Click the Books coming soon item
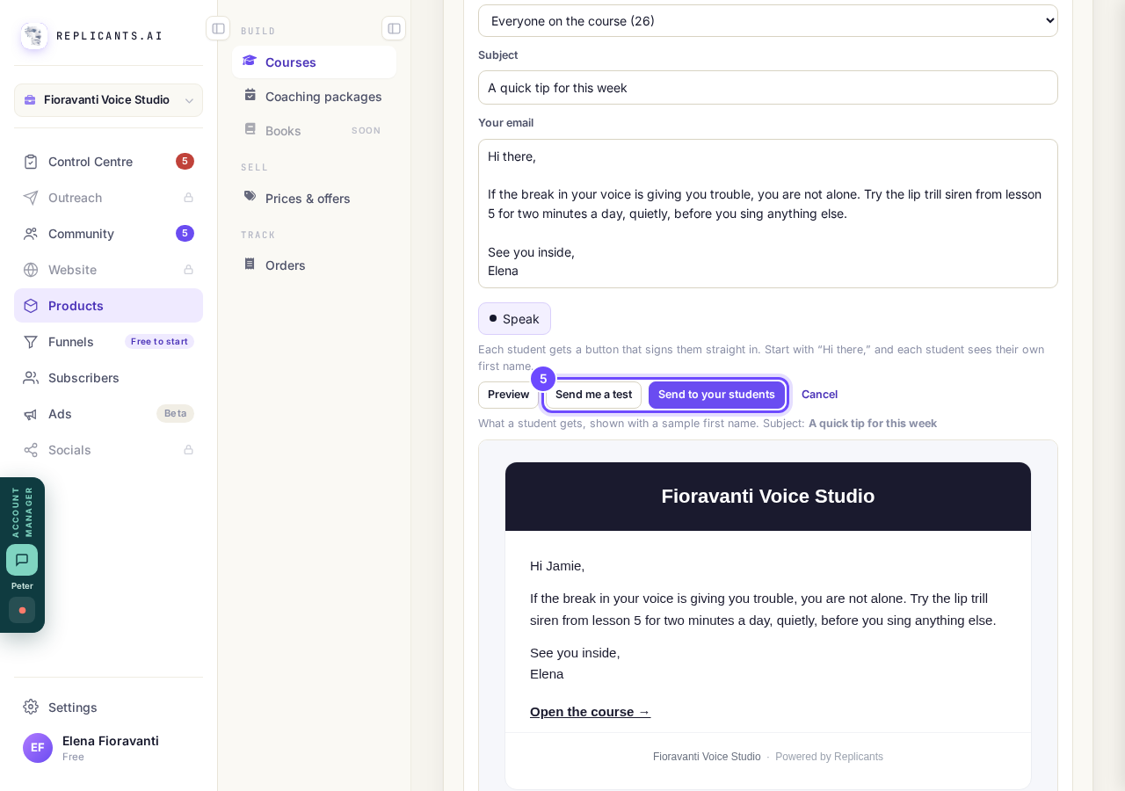The width and height of the screenshot is (1125, 791). (x=314, y=131)
